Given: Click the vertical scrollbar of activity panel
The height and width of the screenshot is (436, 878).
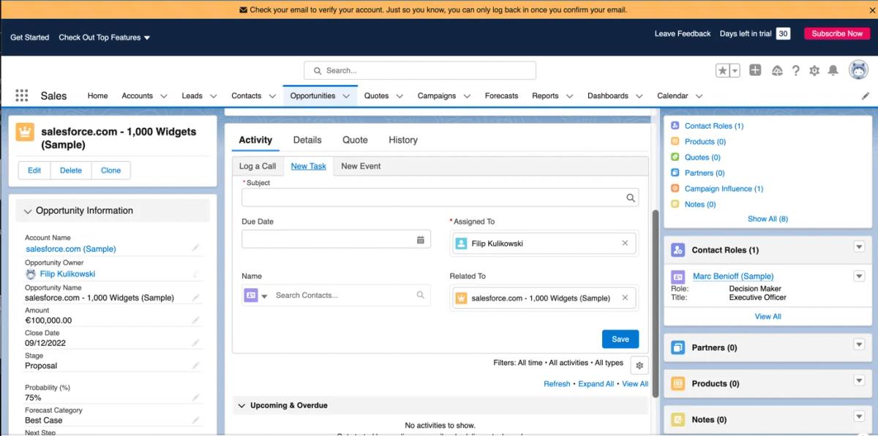Looking at the screenshot, I should (x=656, y=304).
